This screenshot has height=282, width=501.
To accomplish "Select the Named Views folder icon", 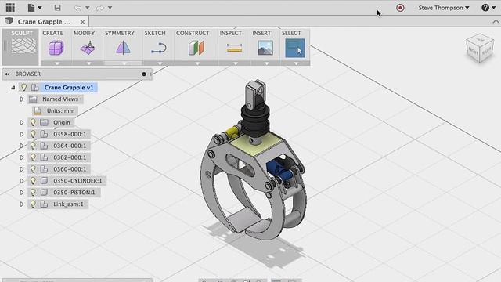I will 33,99.
